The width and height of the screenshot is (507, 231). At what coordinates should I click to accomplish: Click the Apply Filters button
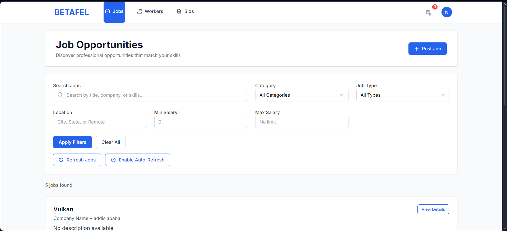point(72,142)
